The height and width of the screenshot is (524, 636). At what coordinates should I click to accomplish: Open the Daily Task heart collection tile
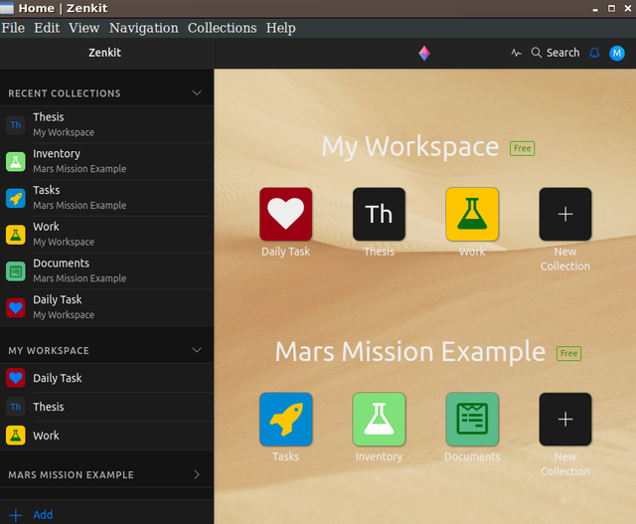285,214
